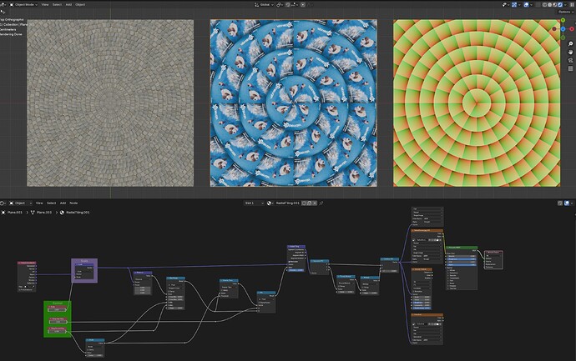
Task: Open the node editor View menu
Action: pyautogui.click(x=39, y=203)
